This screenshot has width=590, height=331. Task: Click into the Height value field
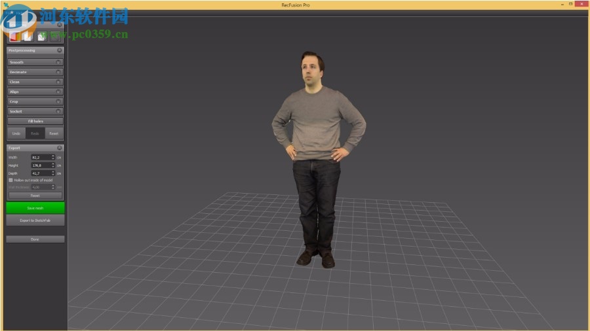click(41, 165)
